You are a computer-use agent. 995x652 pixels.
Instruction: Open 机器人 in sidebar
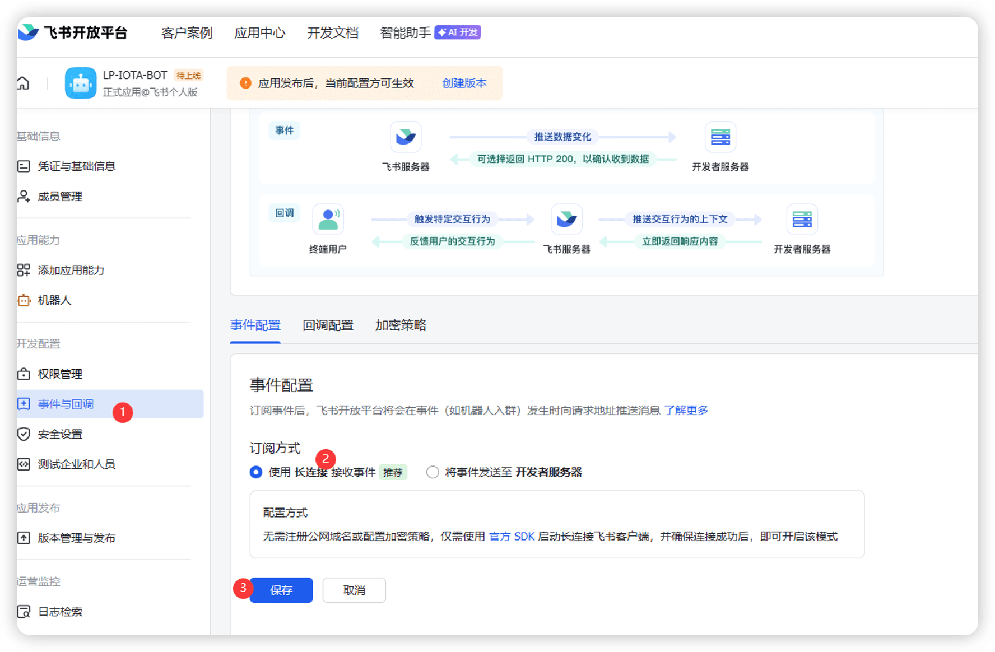[x=54, y=300]
